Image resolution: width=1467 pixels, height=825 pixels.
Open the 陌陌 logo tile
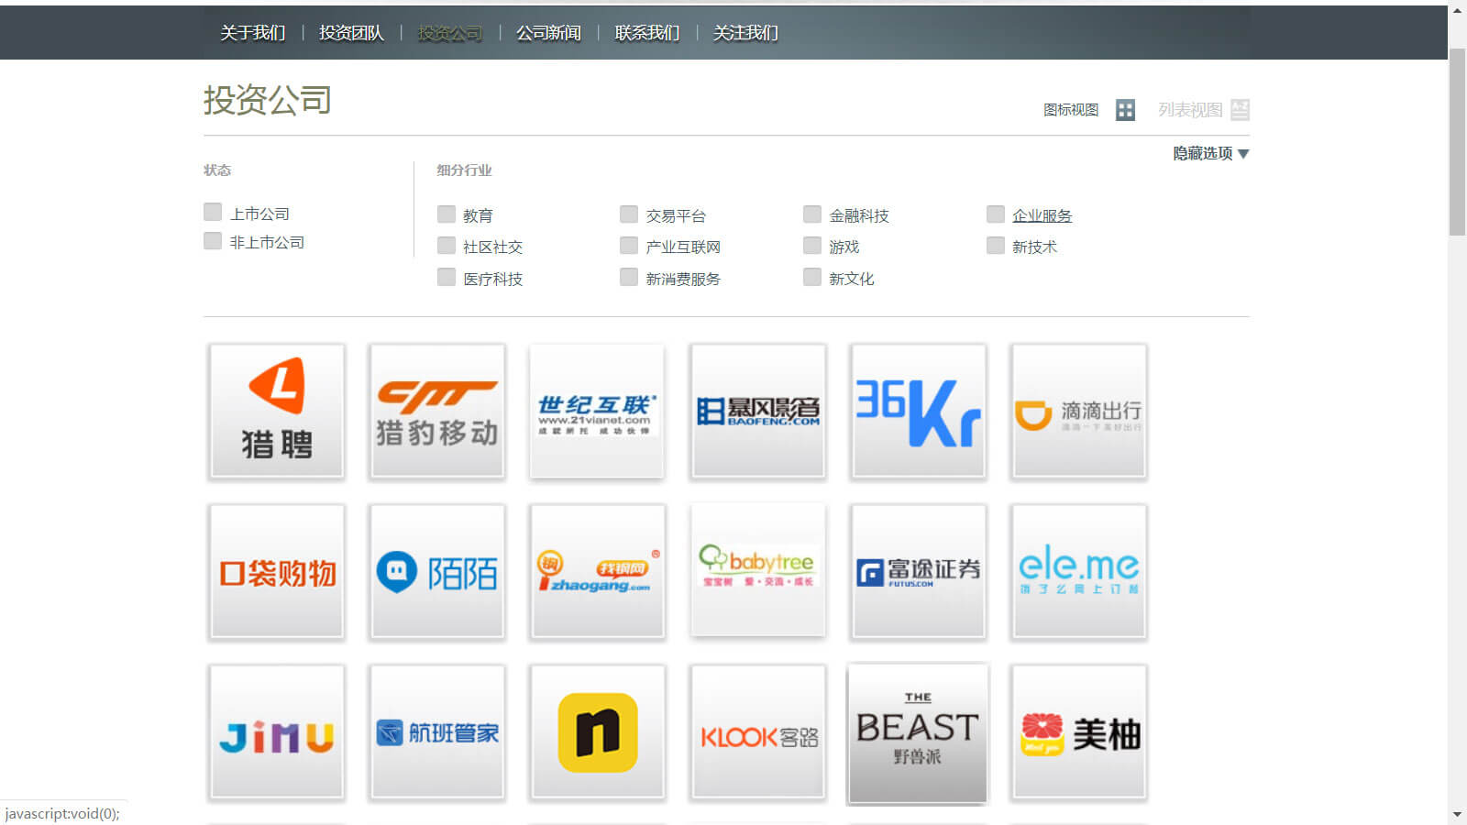437,572
